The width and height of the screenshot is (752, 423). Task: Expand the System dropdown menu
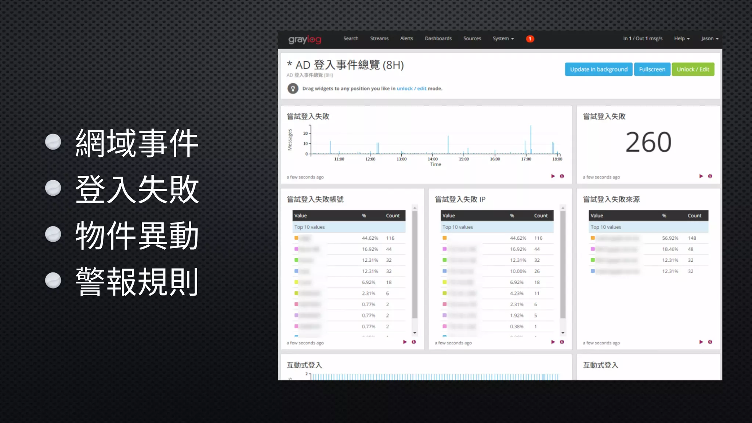click(x=503, y=39)
